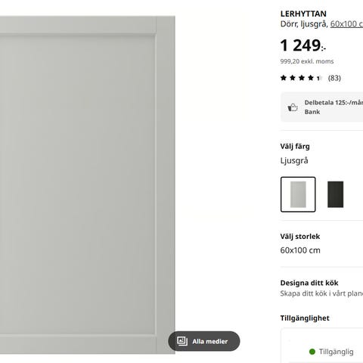Open the Alla medier button label

coord(209,341)
